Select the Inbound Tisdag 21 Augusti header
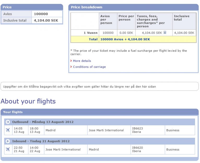200x163 pixels. pos(41,141)
